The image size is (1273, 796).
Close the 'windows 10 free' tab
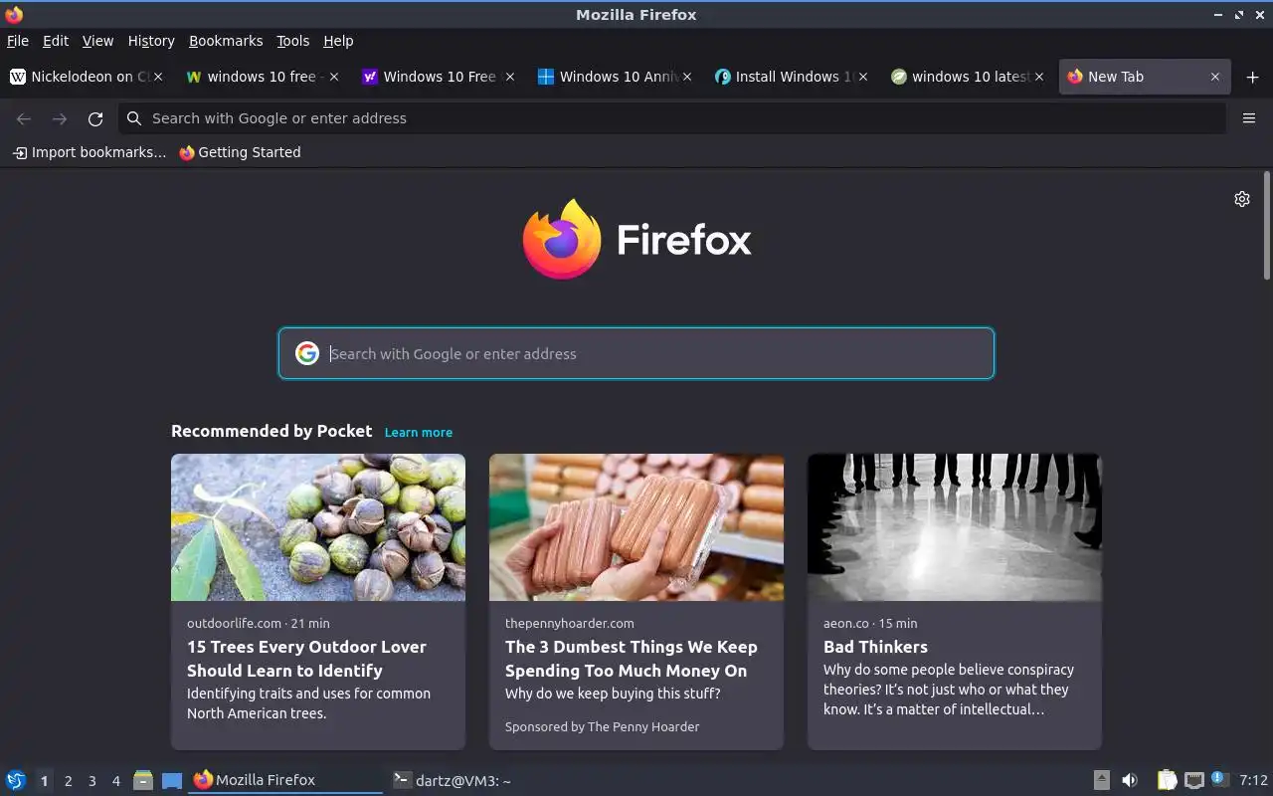(334, 77)
